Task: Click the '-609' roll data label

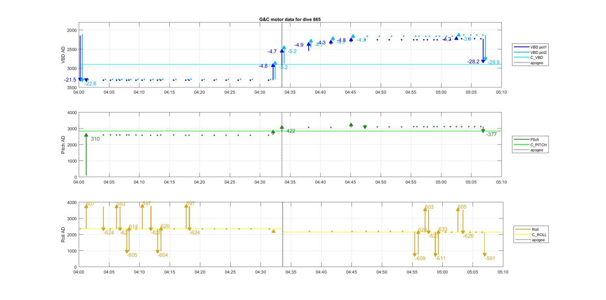Action: tap(420, 259)
